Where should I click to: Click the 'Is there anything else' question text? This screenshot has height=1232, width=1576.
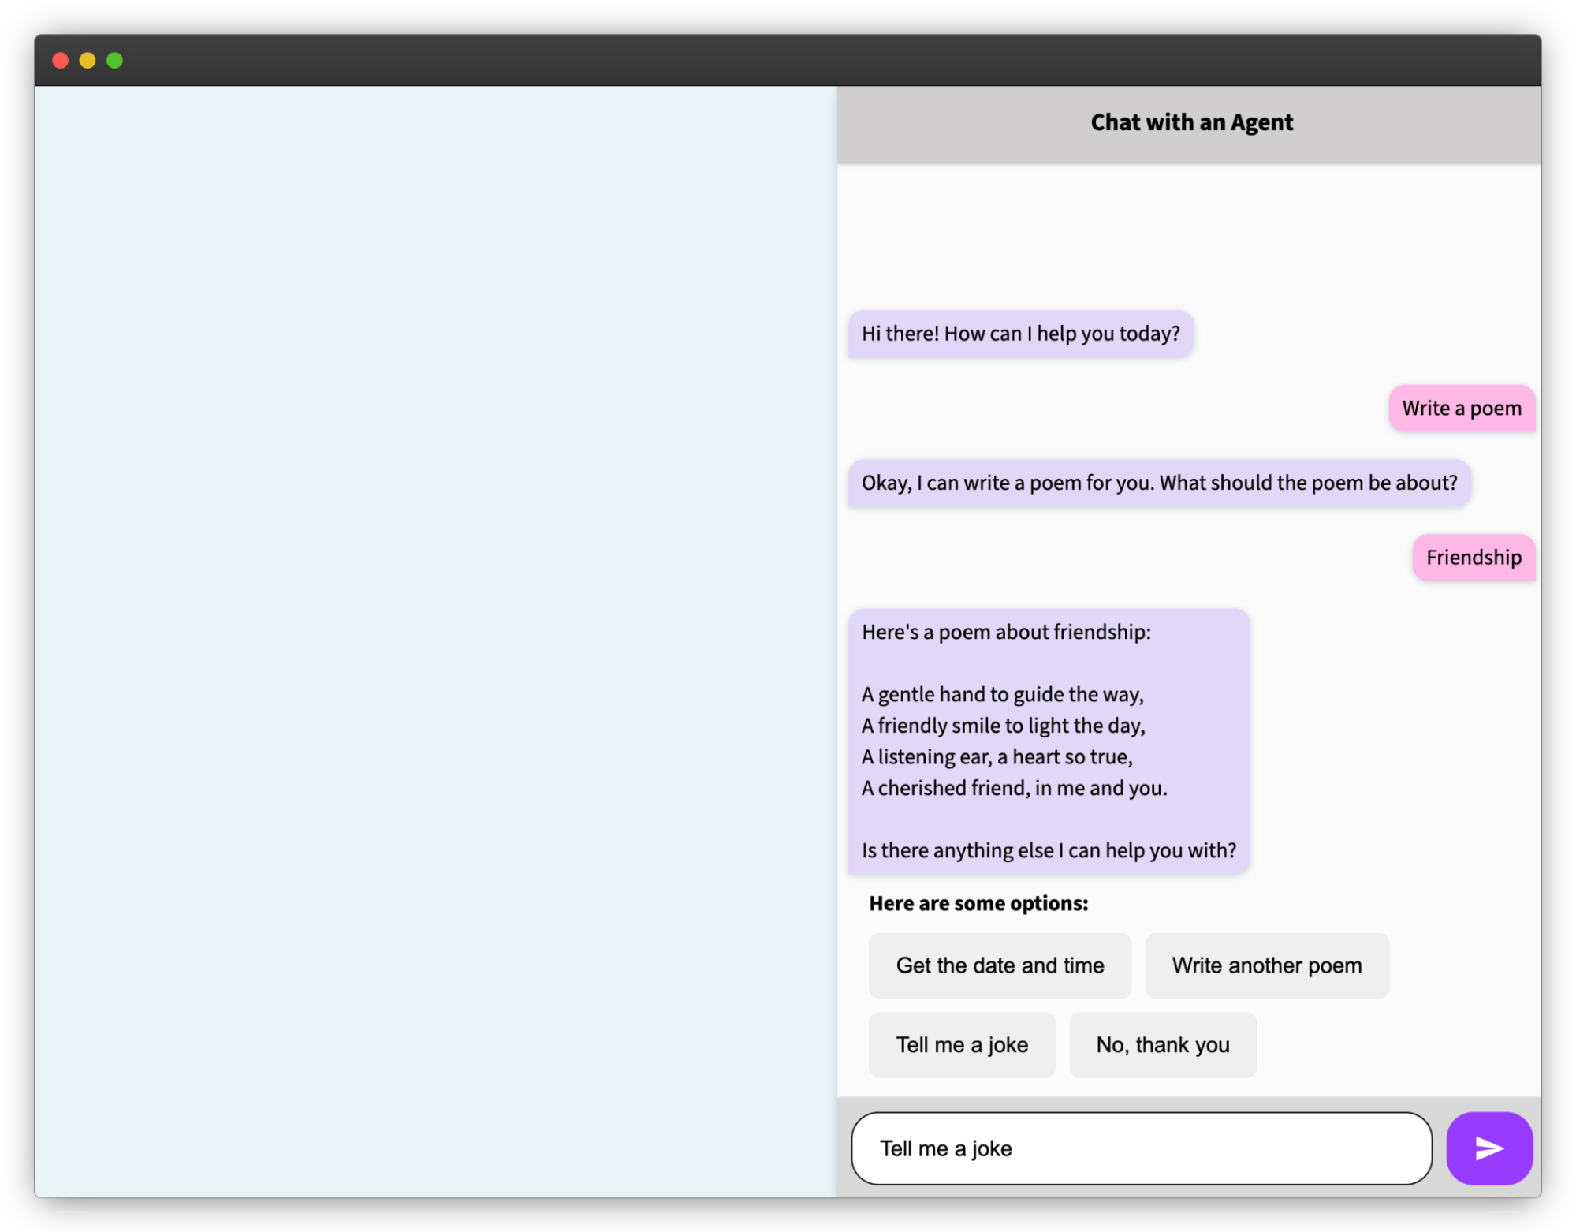pyautogui.click(x=1048, y=850)
